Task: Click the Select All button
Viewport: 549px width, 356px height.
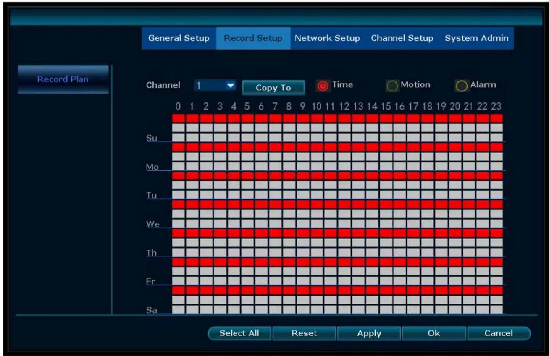Action: pos(239,333)
